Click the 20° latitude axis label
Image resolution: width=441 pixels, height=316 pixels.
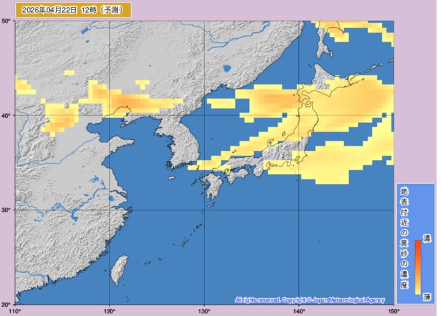coord(6,304)
